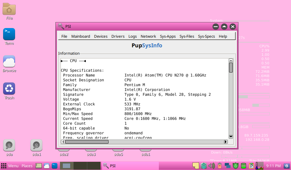Image resolution: width=291 pixels, height=170 pixels.
Task: Open the yellow sticky notes tray icon
Action: [196, 166]
